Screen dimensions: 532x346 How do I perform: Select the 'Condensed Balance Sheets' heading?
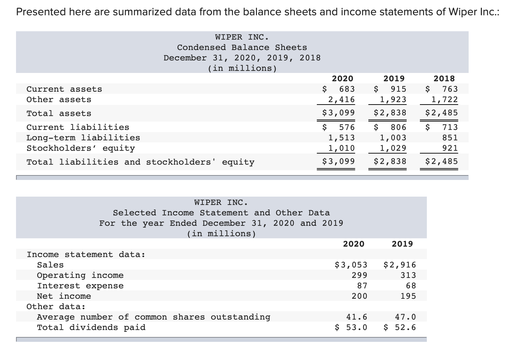click(x=242, y=47)
